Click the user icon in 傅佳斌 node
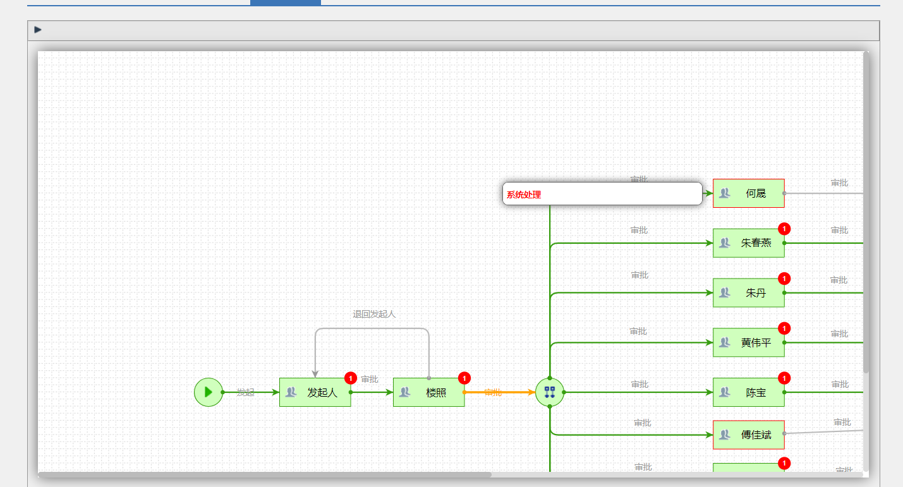The height and width of the screenshot is (487, 903). click(x=724, y=435)
